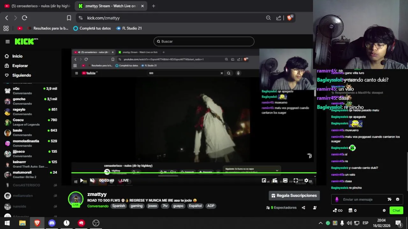Select the Spanish tag
This screenshot has height=229, width=408.
coord(119,206)
